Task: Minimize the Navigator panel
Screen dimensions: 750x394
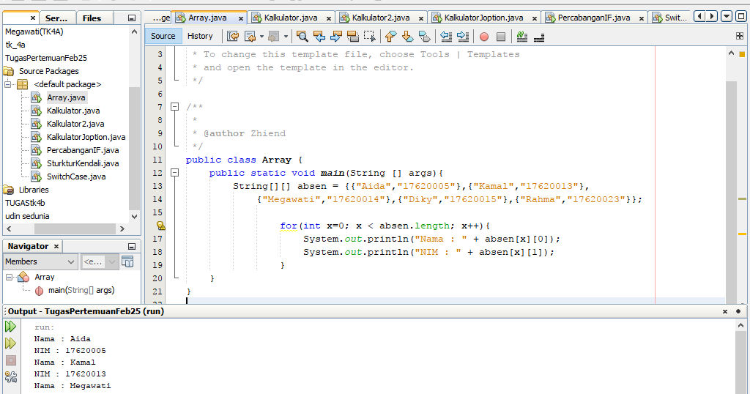Action: [x=132, y=246]
